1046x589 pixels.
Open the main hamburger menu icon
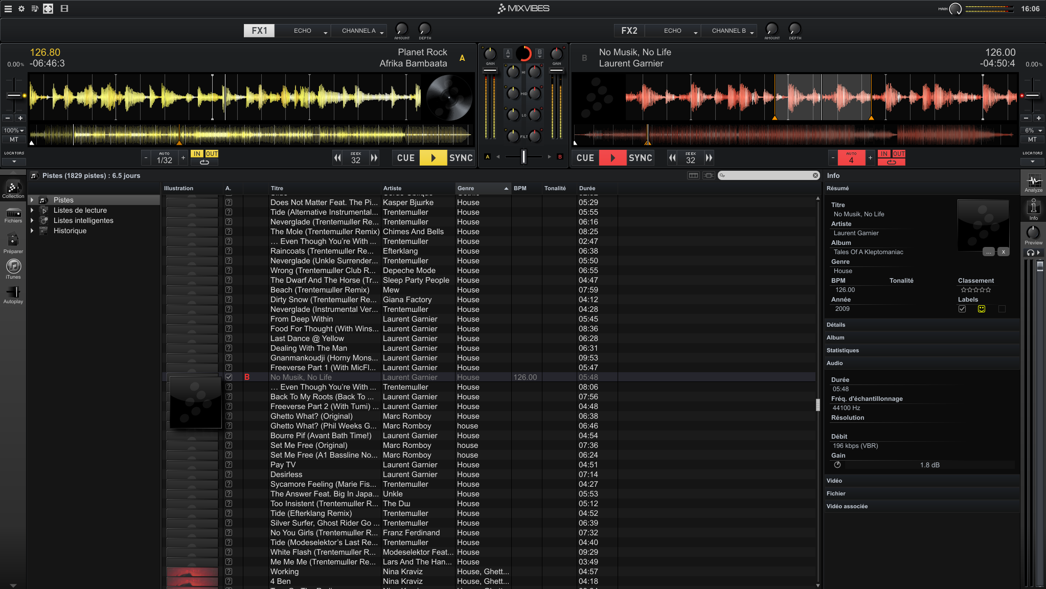coord(8,9)
